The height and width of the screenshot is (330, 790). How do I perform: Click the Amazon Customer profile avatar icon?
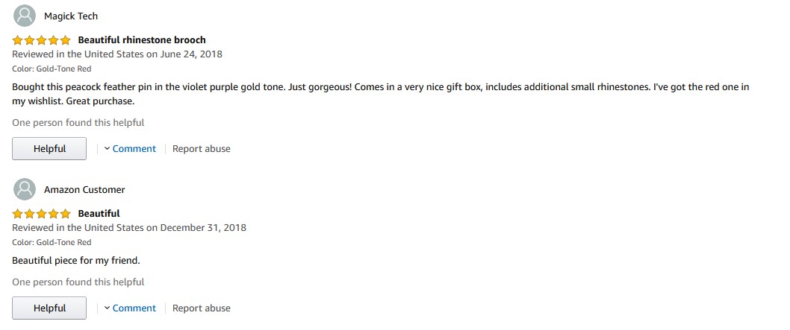coord(25,189)
